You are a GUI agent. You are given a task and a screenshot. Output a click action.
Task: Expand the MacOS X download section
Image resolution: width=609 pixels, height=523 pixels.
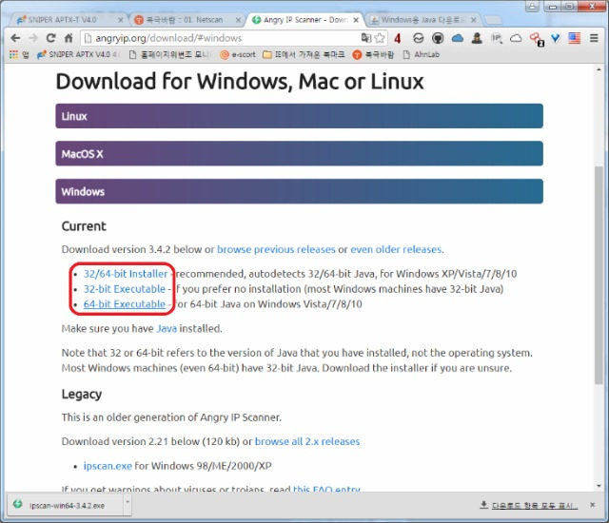[299, 154]
